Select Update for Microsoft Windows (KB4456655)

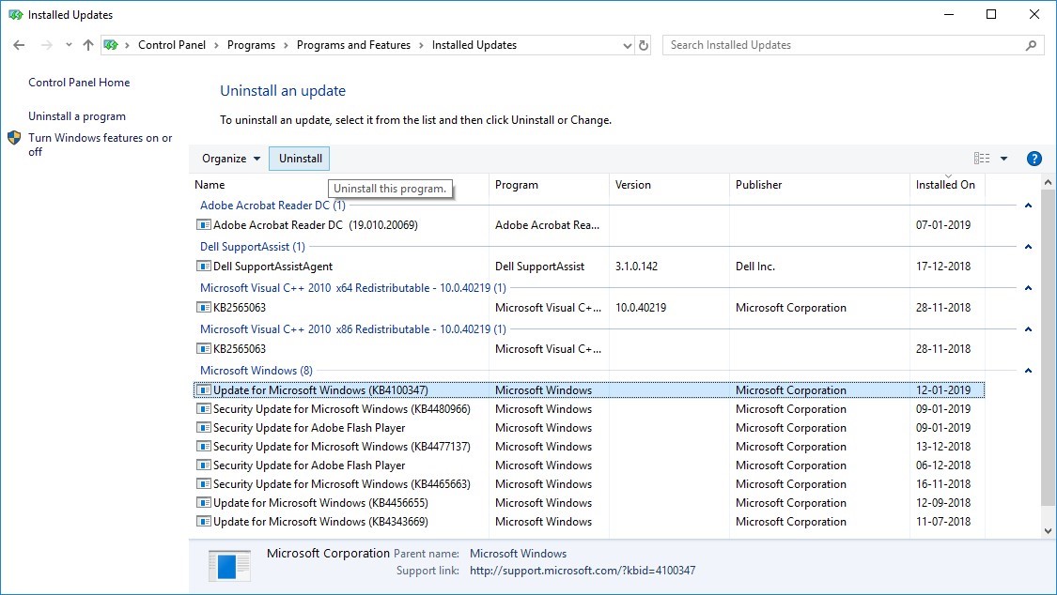(x=588, y=503)
